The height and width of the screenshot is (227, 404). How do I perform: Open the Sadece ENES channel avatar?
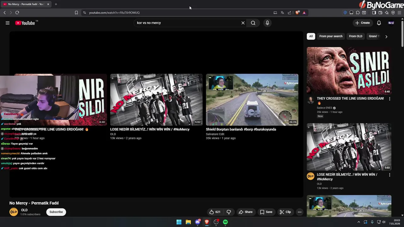coord(311,100)
